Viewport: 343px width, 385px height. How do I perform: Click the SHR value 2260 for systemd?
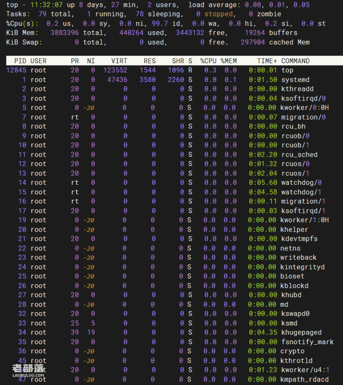(x=176, y=80)
